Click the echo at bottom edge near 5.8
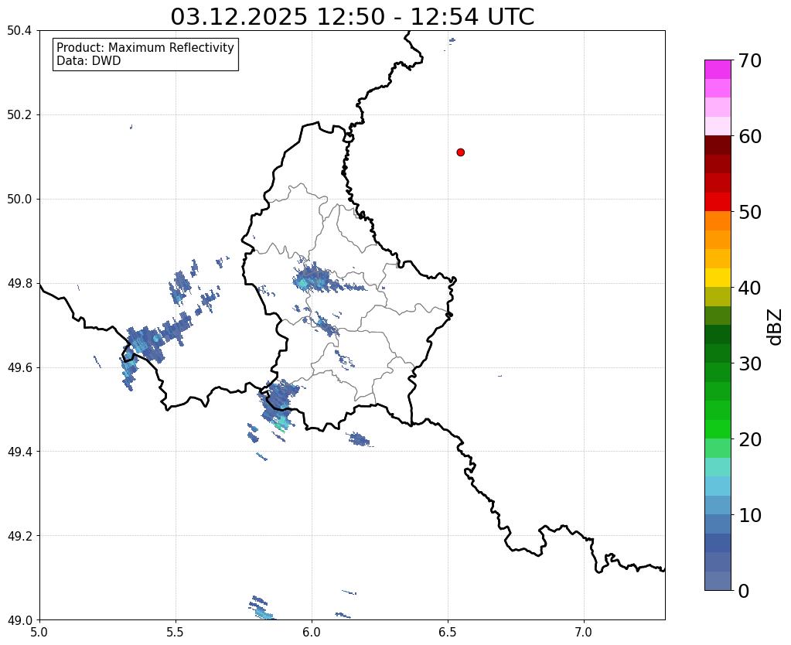Image resolution: width=791 pixels, height=645 pixels. tap(261, 608)
